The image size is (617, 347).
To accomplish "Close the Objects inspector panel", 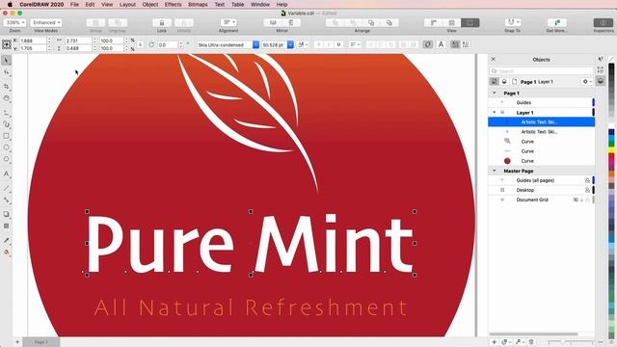I will [x=493, y=59].
